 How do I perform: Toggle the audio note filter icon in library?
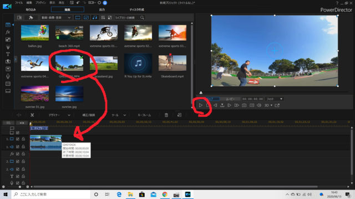pos(95,17)
